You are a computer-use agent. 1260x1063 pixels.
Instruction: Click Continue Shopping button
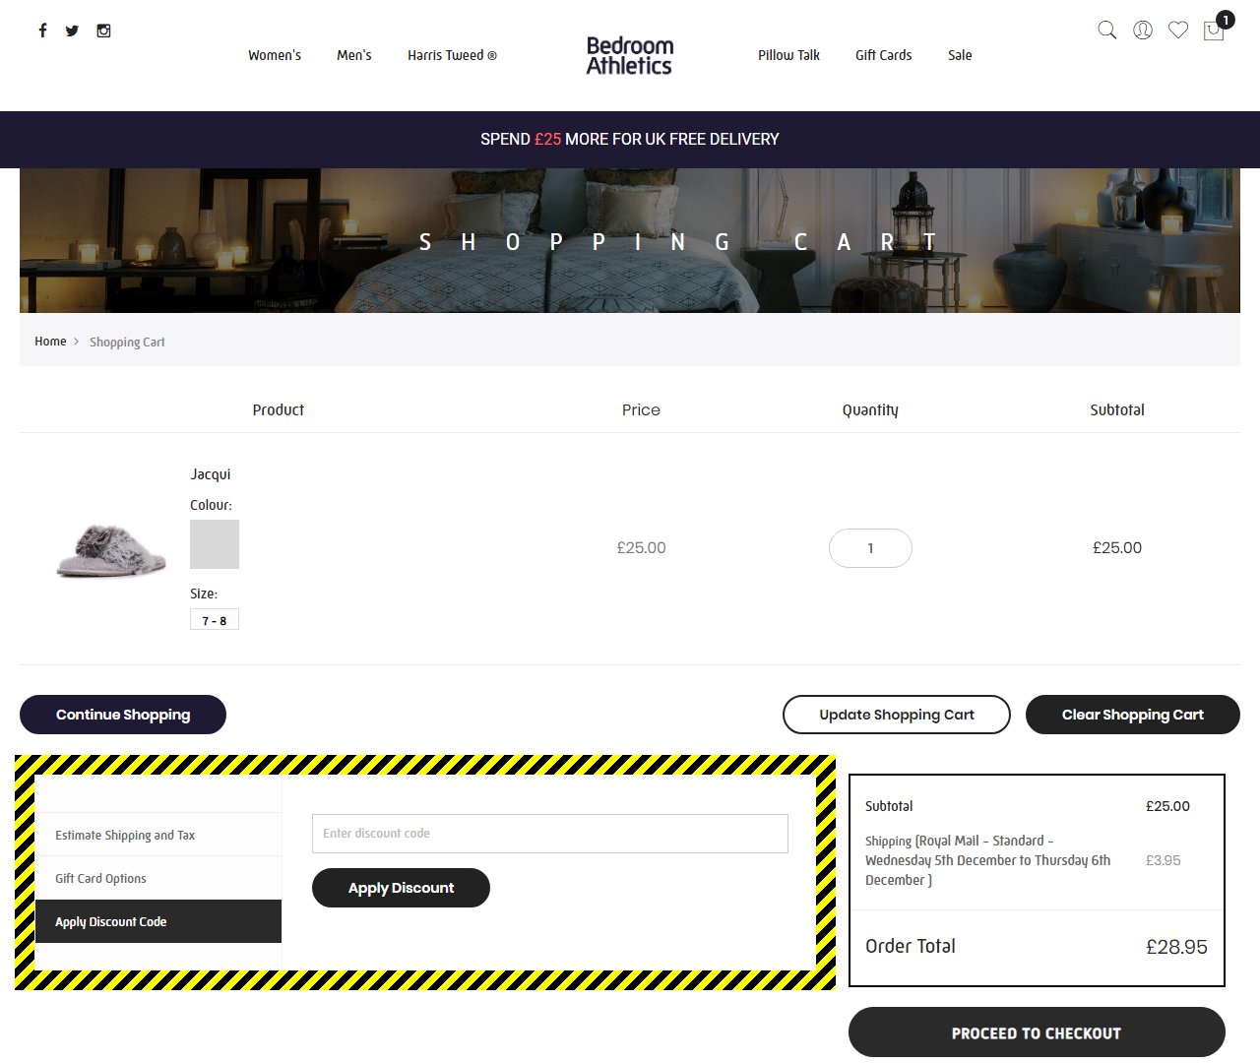click(123, 715)
